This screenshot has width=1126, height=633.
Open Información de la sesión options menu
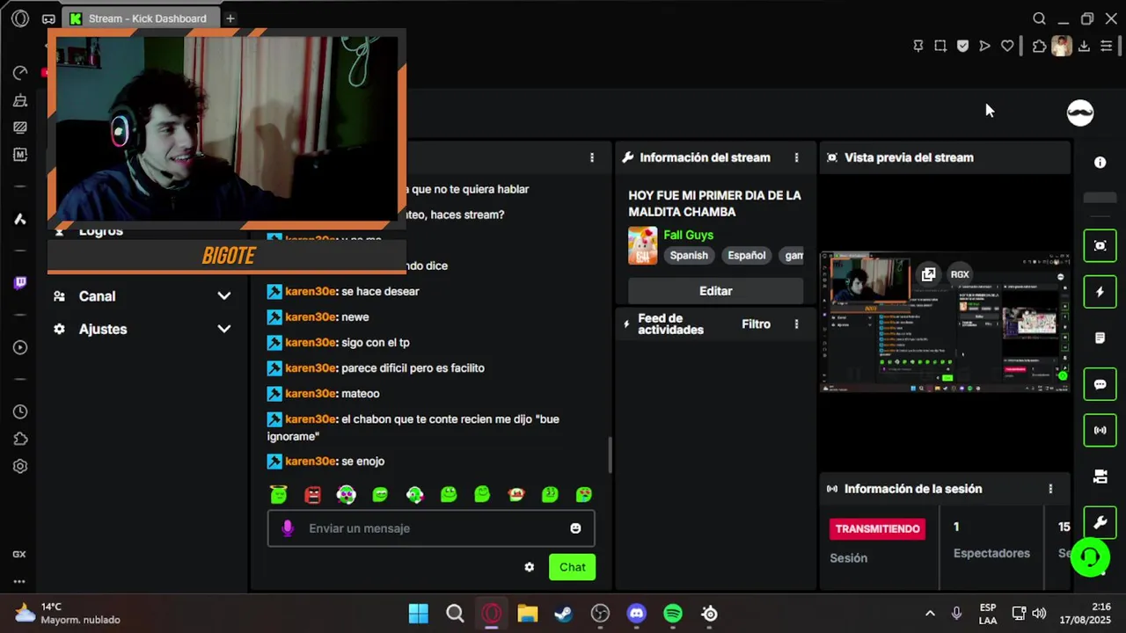(x=1050, y=489)
